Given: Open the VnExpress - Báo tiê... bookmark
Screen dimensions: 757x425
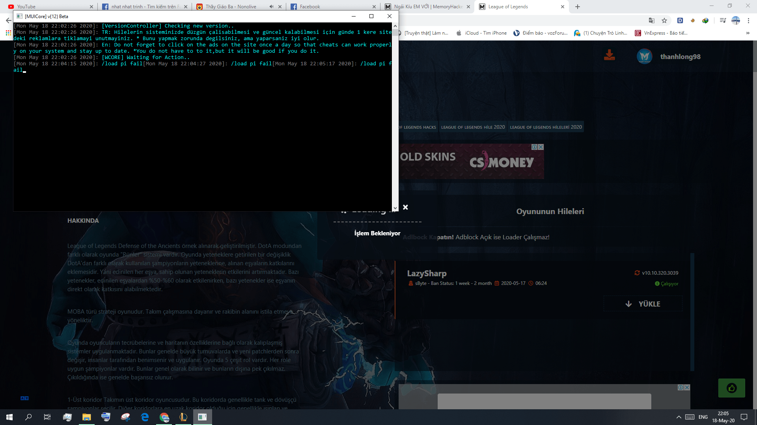Looking at the screenshot, I should (x=661, y=33).
